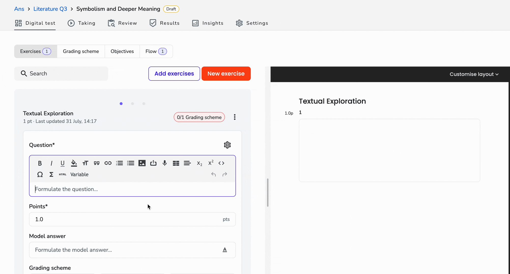
Task: Insert an image into the question
Action: coord(142,163)
